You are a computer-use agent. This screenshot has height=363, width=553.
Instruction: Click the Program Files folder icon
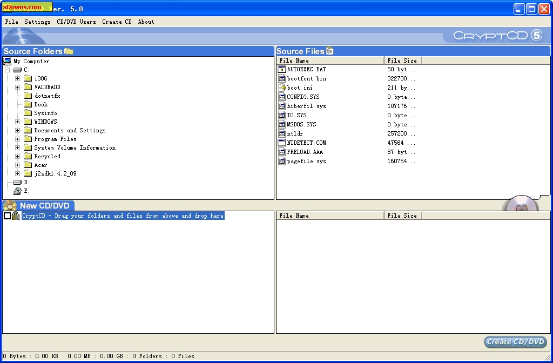click(28, 139)
